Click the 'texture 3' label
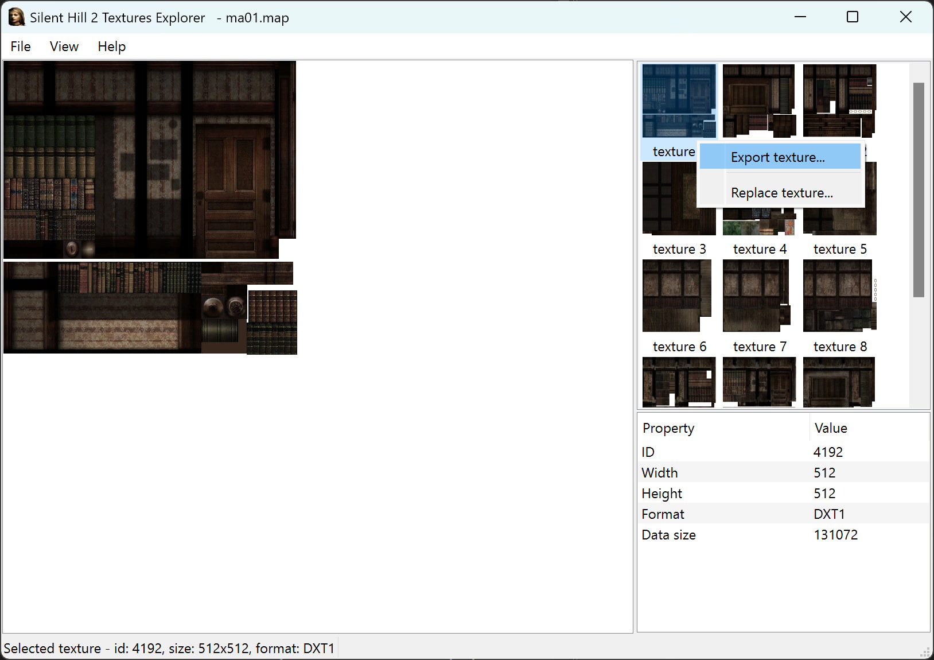 point(679,249)
